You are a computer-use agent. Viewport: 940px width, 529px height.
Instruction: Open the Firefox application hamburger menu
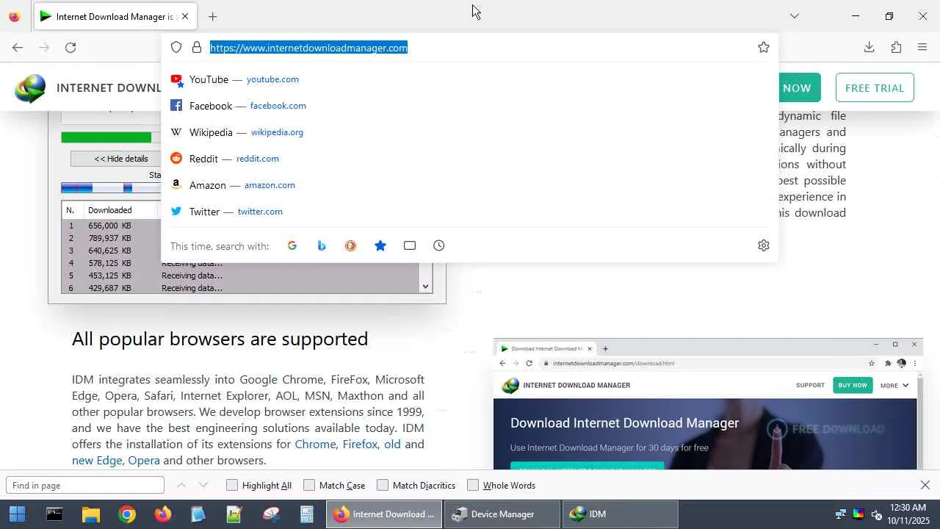(922, 47)
